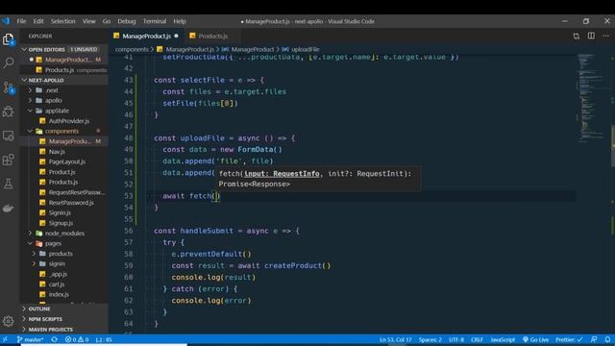Open the notifications bell in status bar
This screenshot has width=615, height=346.
pos(607,339)
